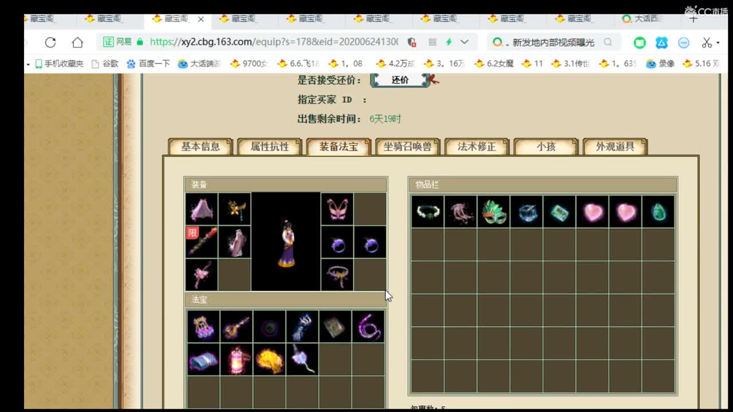Click the green teardrop gem inventory item

[x=659, y=212]
